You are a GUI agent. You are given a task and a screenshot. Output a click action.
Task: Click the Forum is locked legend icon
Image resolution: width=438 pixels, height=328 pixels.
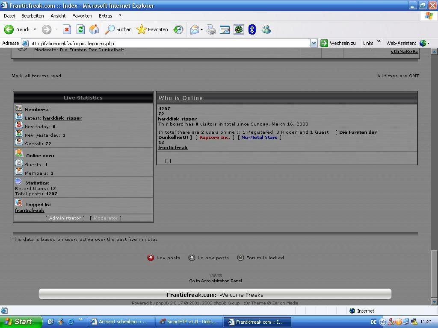[240, 258]
